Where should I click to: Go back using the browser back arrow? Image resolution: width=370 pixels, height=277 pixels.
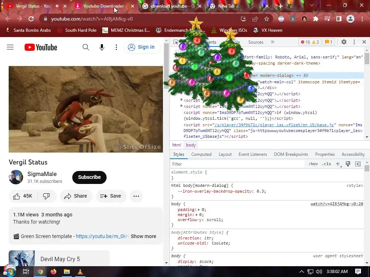coord(8,19)
